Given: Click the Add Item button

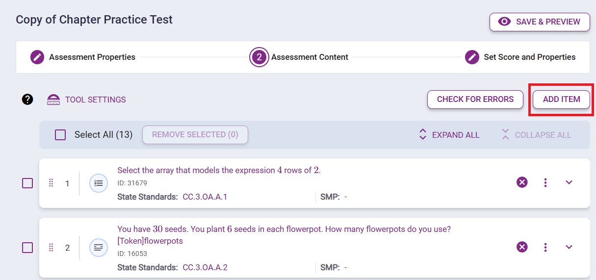Looking at the screenshot, I should pos(561,100).
